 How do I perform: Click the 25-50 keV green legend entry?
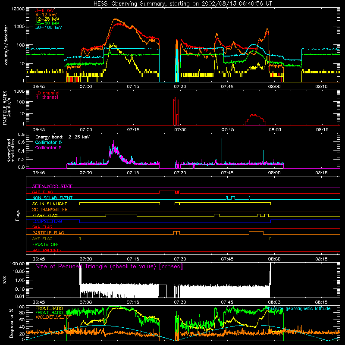47,23
